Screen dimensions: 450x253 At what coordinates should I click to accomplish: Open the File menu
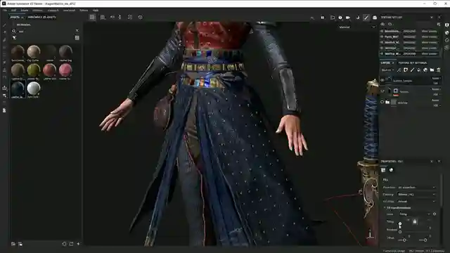[x=5, y=11]
